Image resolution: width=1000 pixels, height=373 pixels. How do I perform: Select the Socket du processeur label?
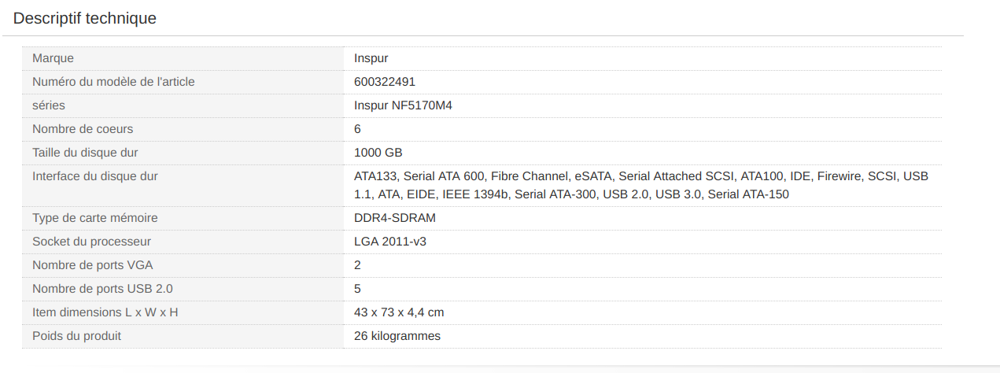[91, 242]
